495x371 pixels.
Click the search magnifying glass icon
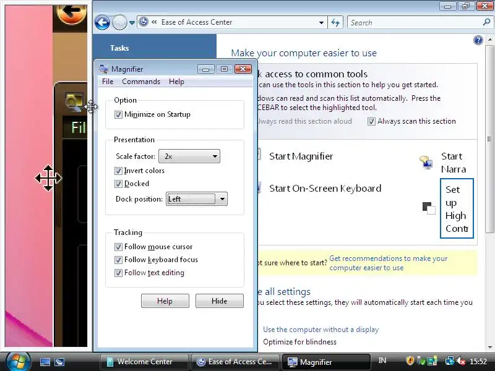[x=486, y=22]
